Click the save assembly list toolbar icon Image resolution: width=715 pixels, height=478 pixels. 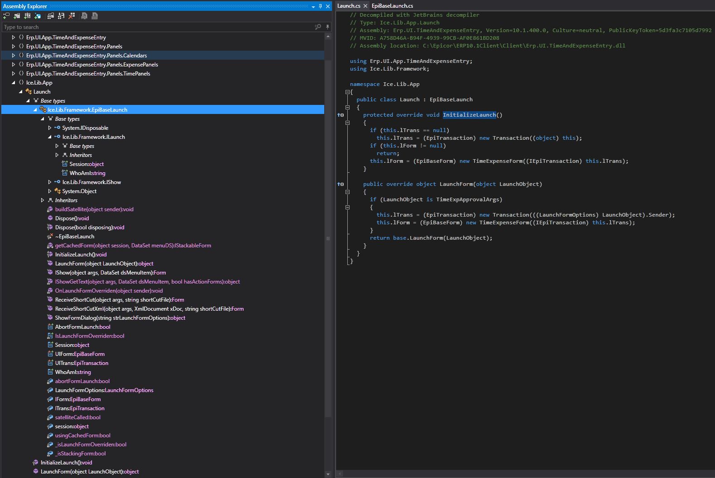tap(61, 16)
